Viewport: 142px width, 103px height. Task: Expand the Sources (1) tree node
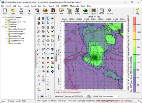click(6, 20)
